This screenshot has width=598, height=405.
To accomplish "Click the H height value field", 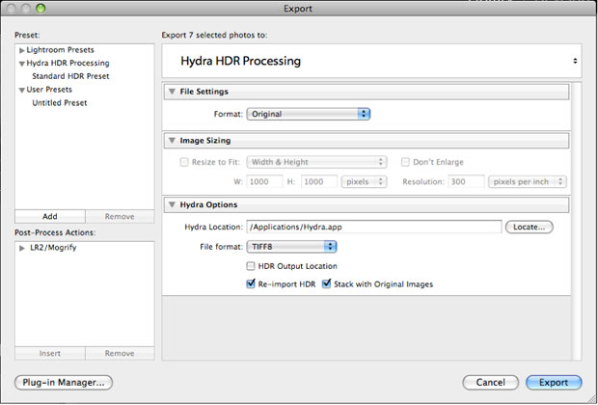I will (319, 182).
